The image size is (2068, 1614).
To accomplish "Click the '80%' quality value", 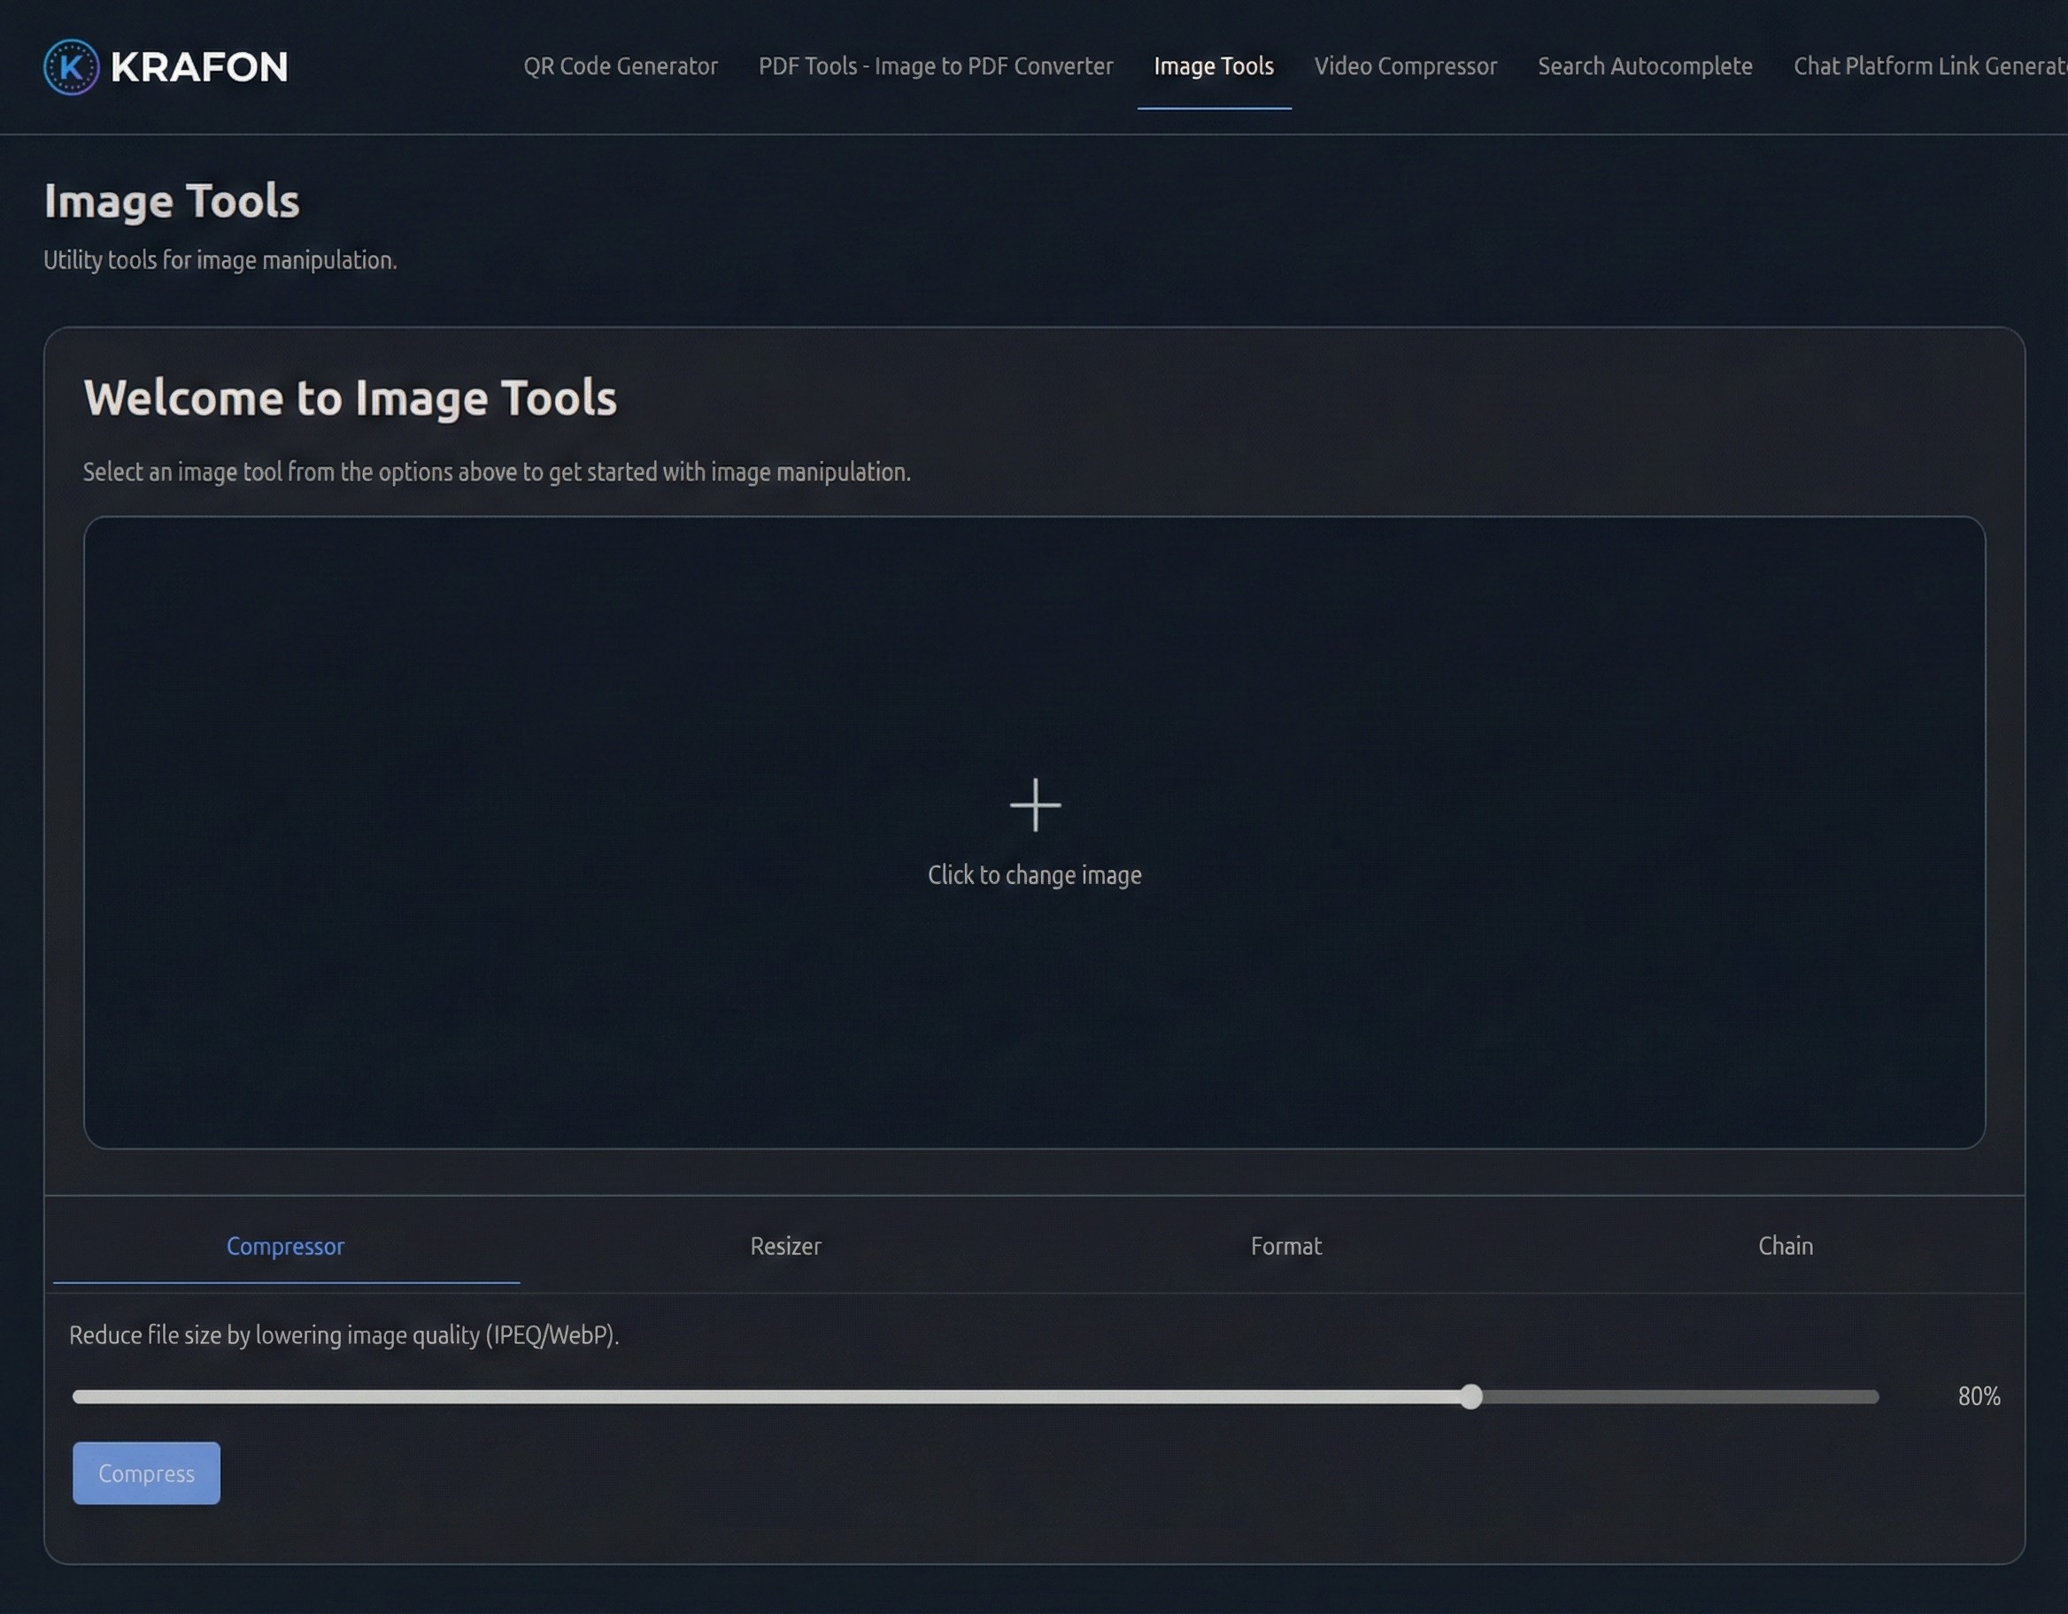I will pyautogui.click(x=1979, y=1396).
